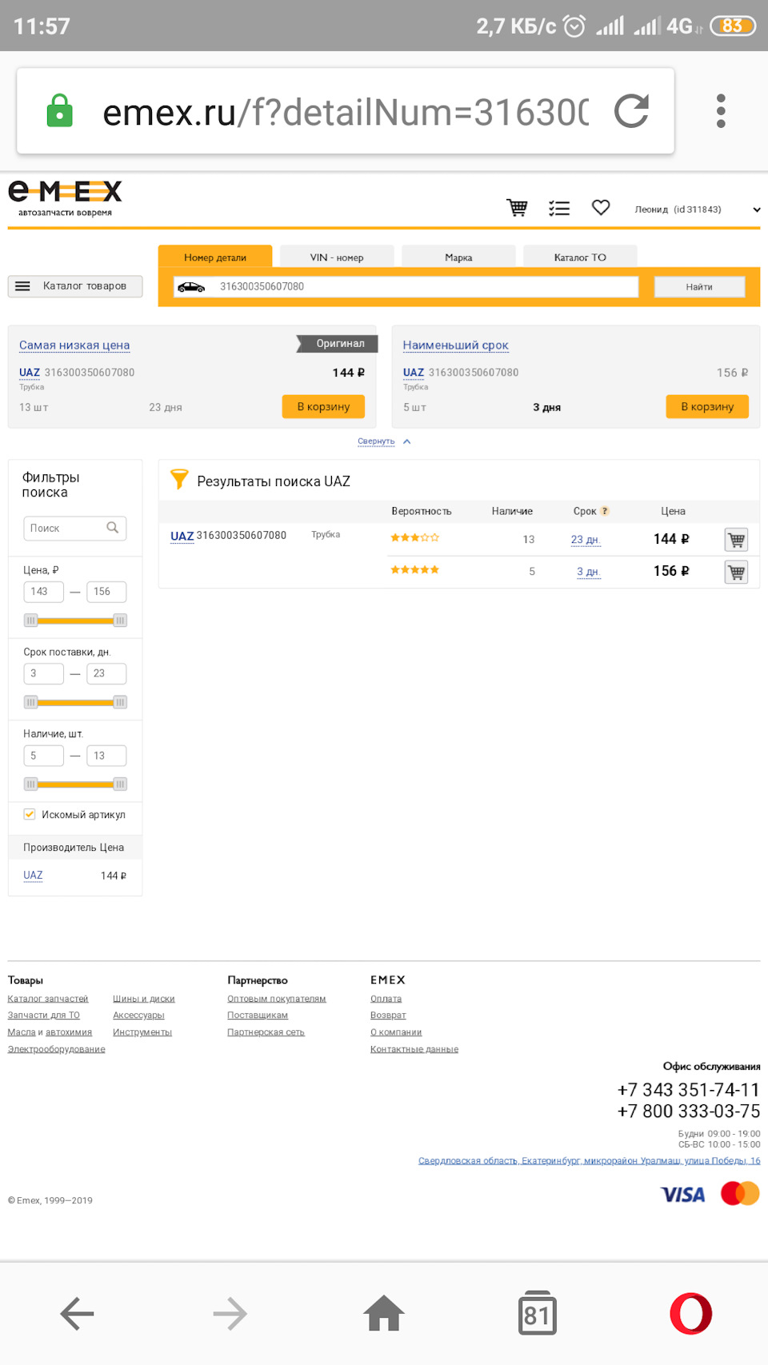Click В корзину for lowest price offer
Image resolution: width=768 pixels, height=1365 pixels.
click(x=323, y=406)
